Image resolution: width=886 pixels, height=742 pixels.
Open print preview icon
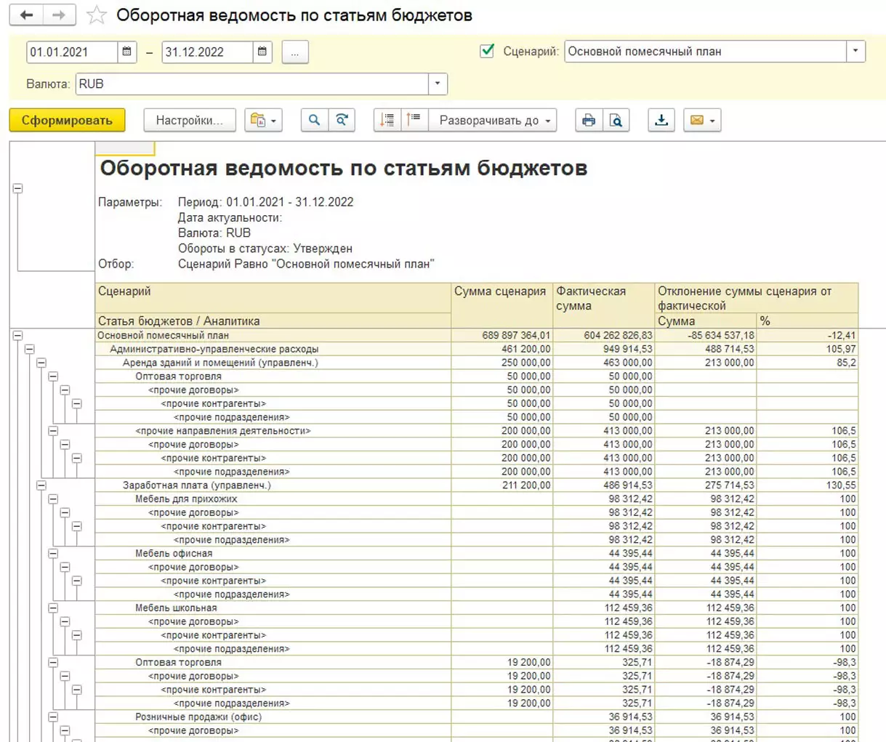click(x=616, y=120)
